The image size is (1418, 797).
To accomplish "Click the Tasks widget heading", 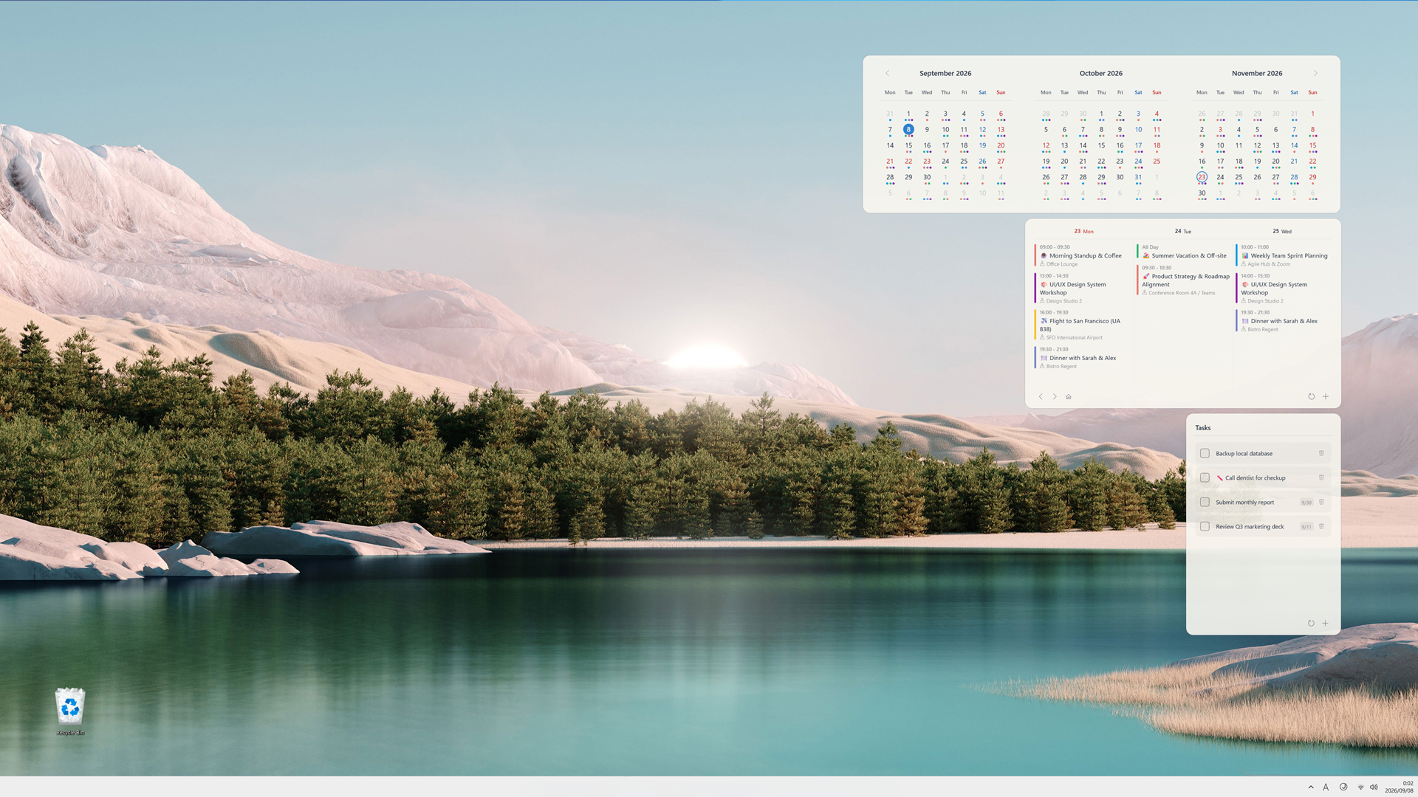I will 1203,428.
